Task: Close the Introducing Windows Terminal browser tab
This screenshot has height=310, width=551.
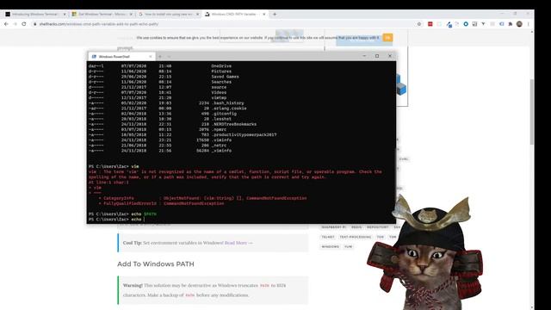Action: pyautogui.click(x=65, y=14)
